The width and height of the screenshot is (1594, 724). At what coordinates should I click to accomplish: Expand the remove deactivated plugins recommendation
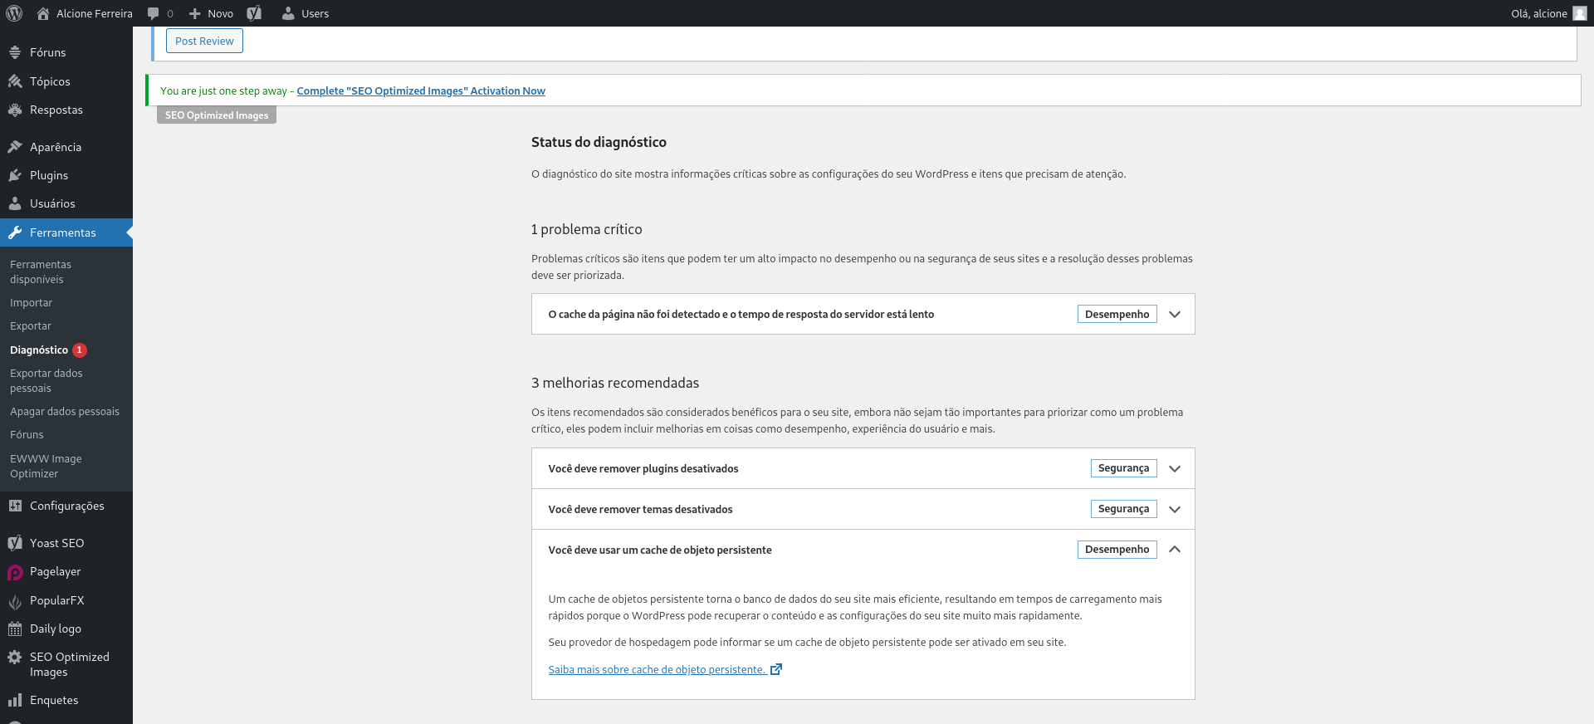coord(1174,468)
